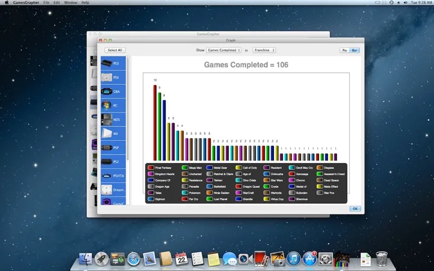The image size is (434, 271).
Task: Click the Pokemon legend swatch
Action: (x=185, y=193)
